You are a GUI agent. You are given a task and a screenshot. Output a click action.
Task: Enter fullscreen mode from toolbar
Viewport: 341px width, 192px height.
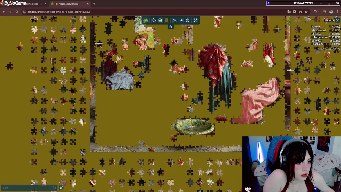point(196,20)
